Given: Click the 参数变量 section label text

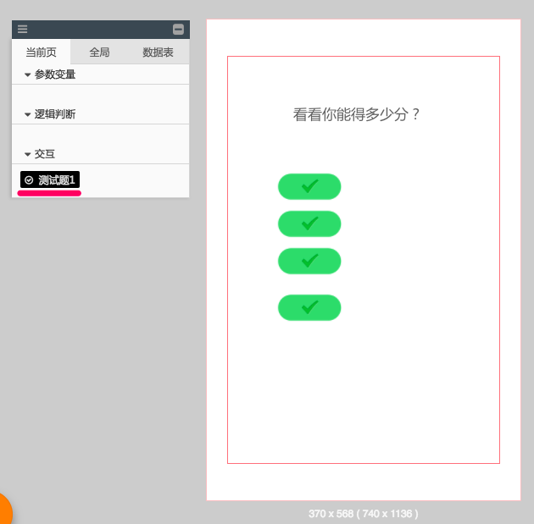Looking at the screenshot, I should [55, 74].
